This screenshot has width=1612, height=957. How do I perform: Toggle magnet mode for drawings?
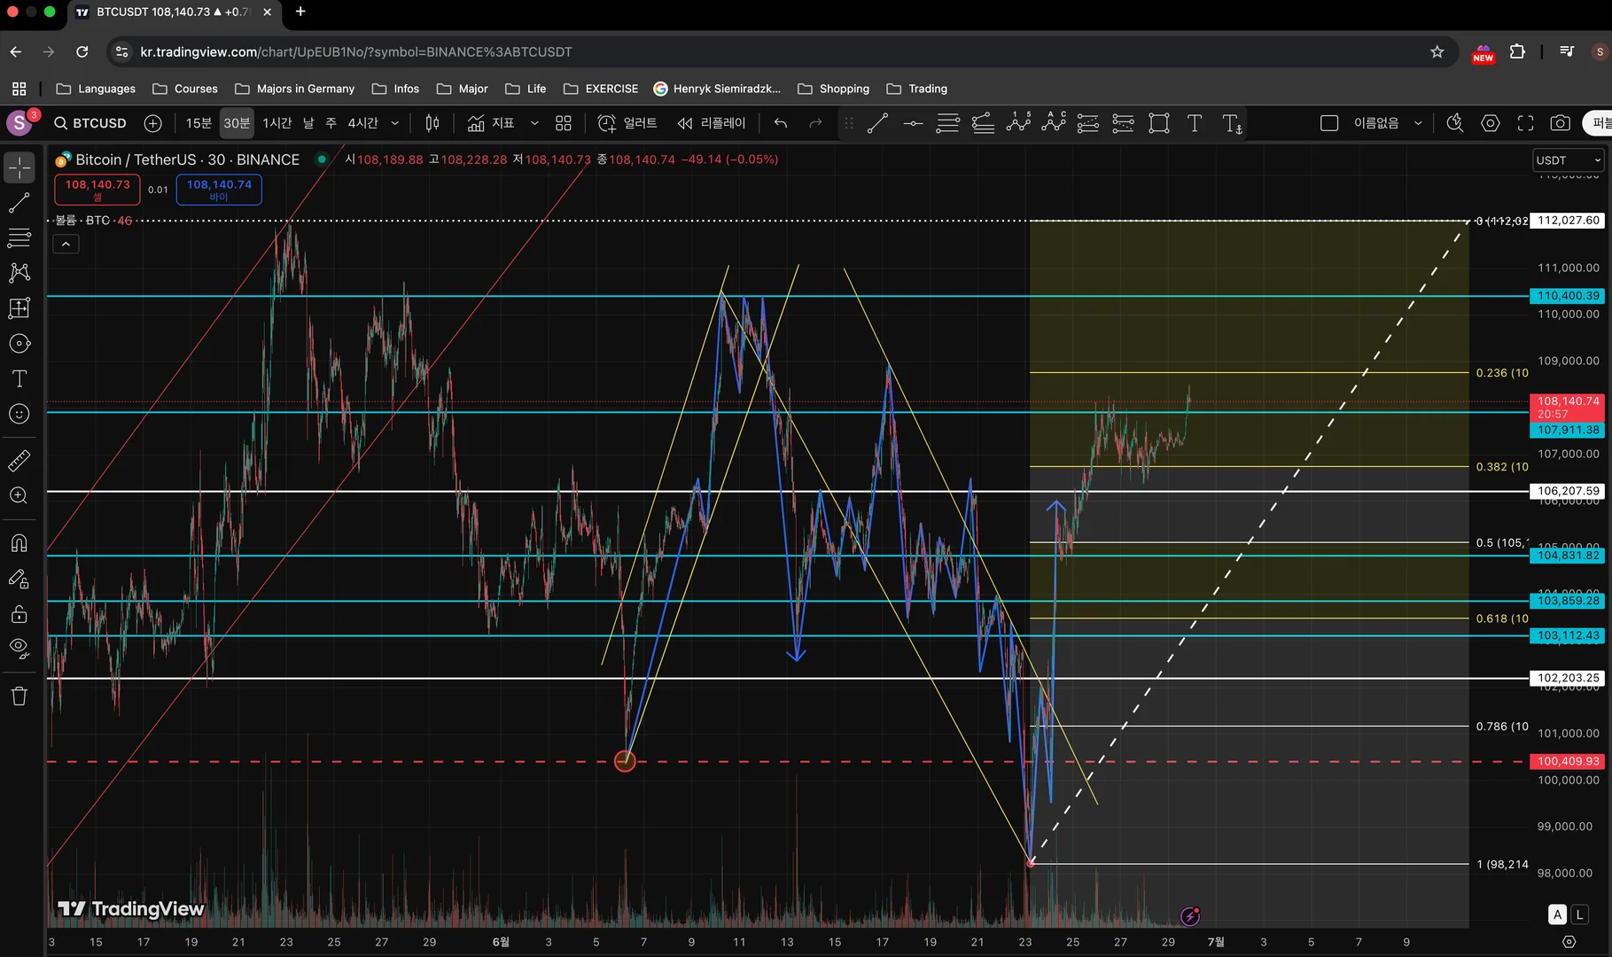(x=19, y=543)
